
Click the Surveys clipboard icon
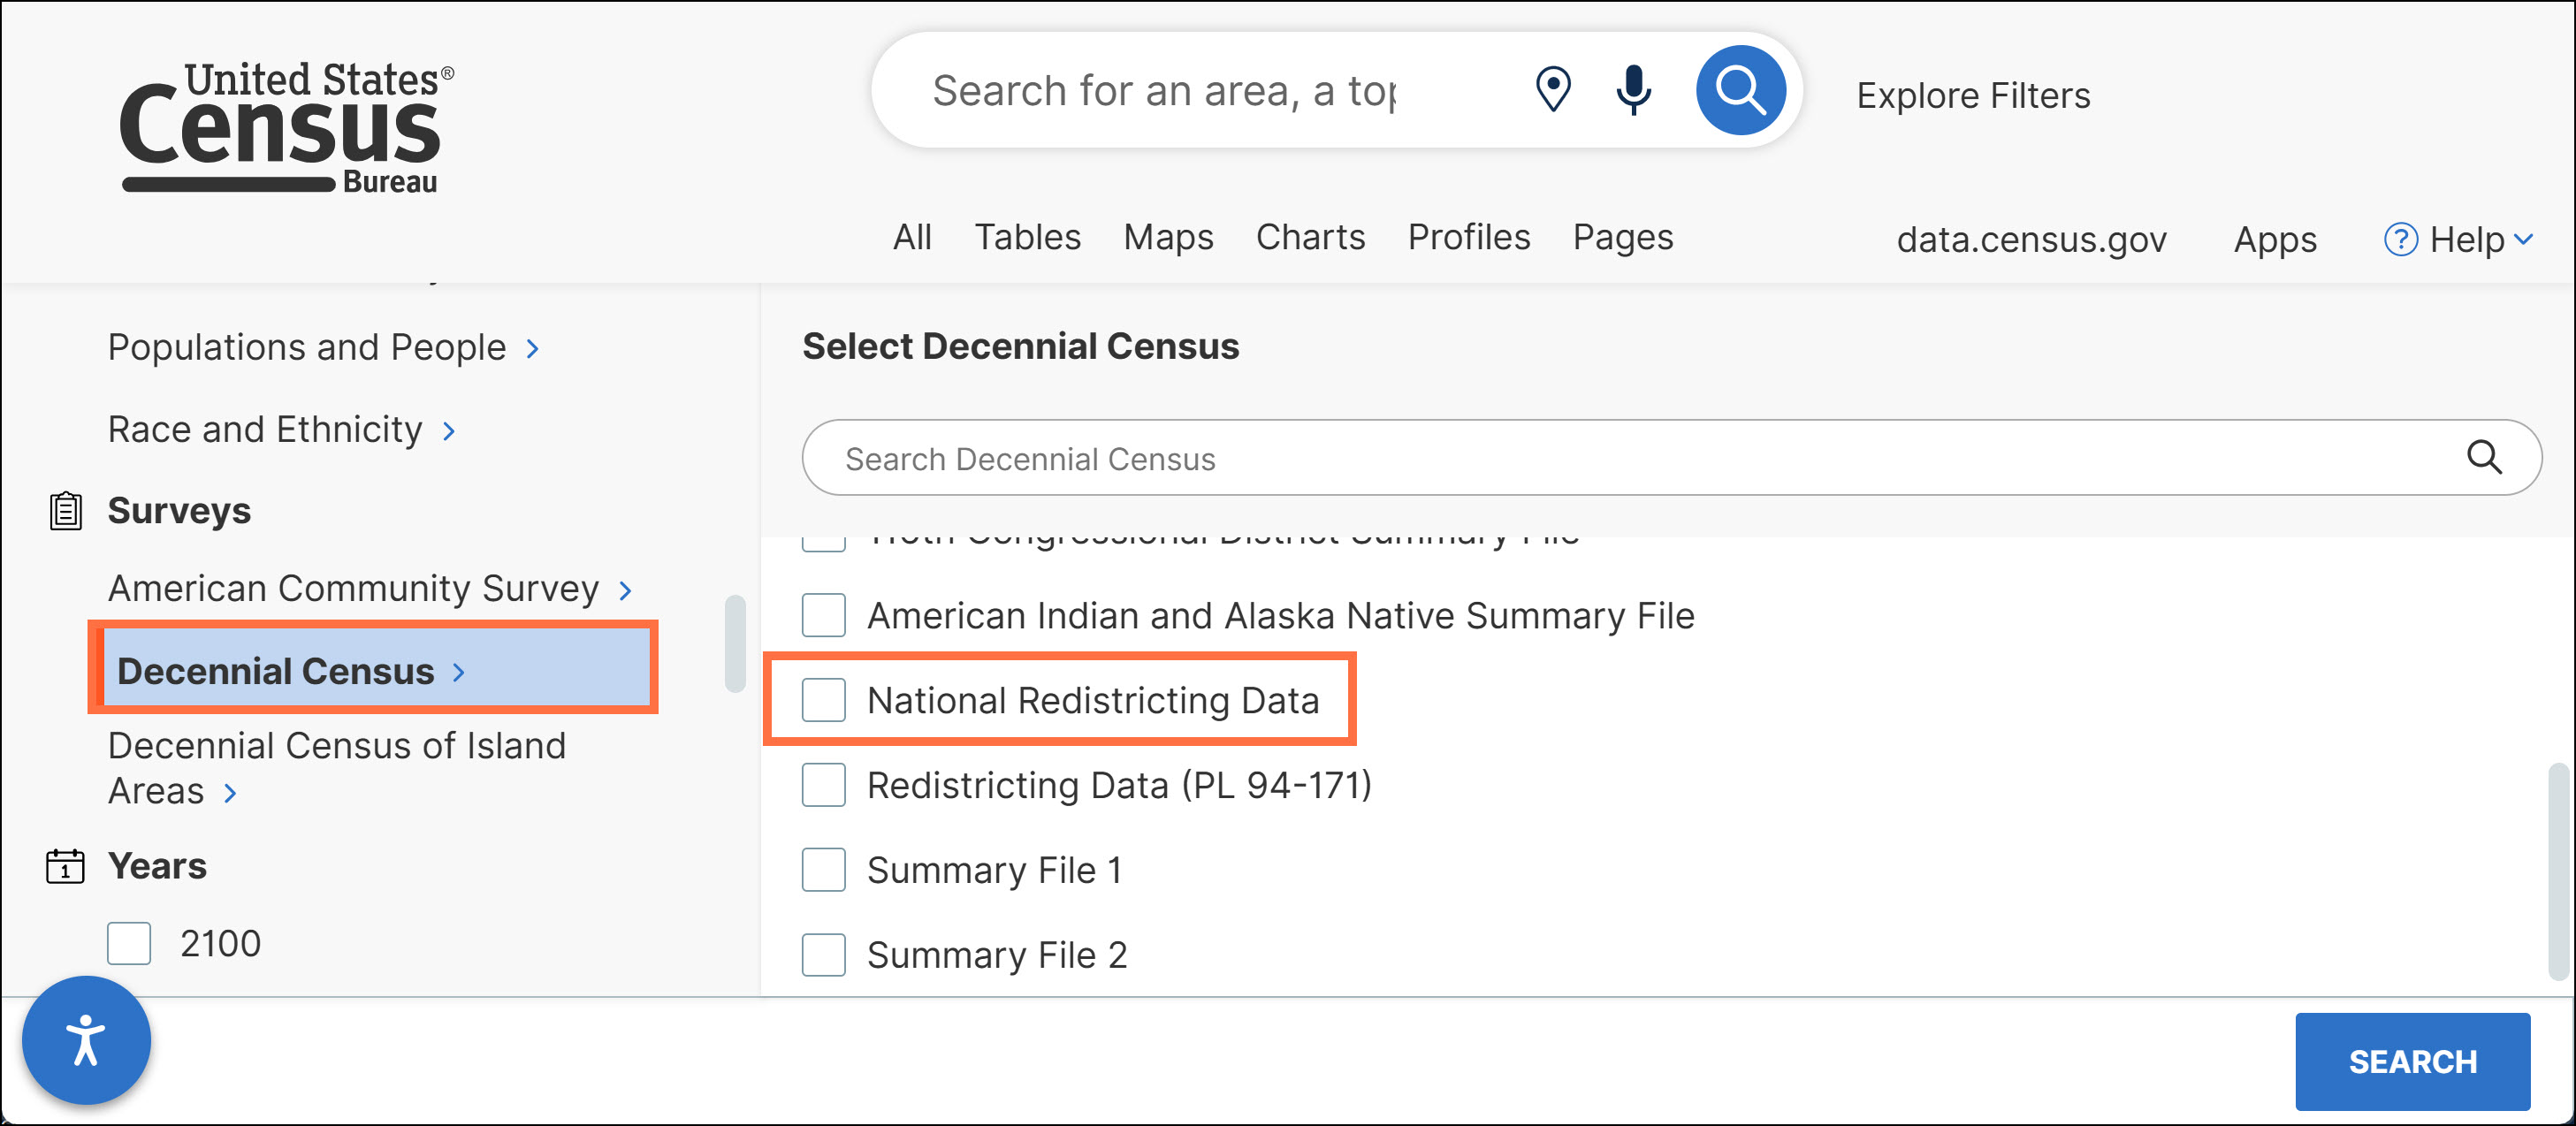pos(66,511)
